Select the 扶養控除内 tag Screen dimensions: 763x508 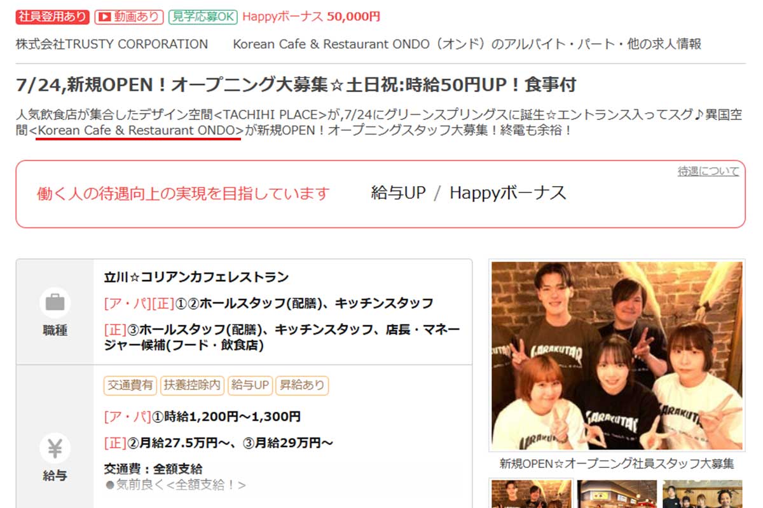click(x=192, y=385)
